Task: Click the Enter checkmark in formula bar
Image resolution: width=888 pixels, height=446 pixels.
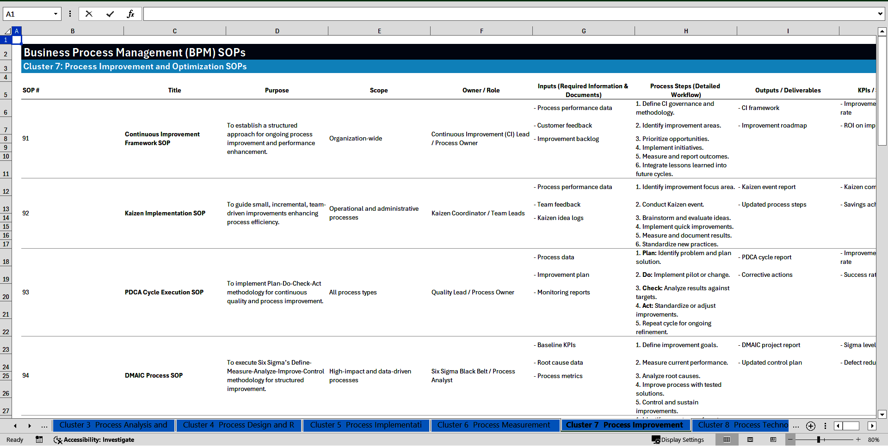Action: tap(110, 14)
